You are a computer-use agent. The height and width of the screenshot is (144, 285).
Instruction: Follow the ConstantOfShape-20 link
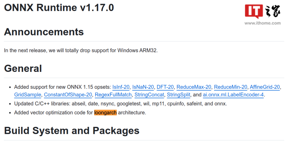[68, 95]
